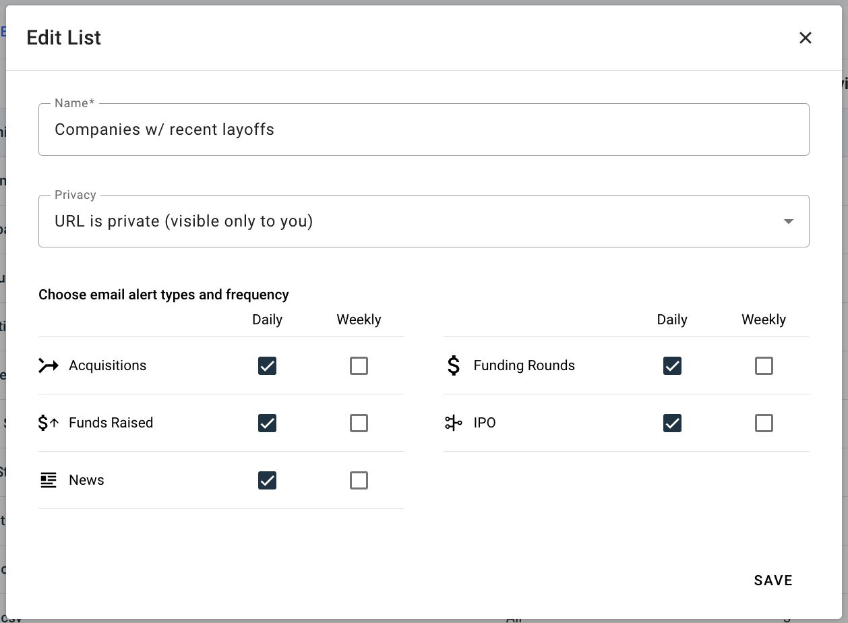Click the News article icon
This screenshot has height=623, width=848.
coord(47,480)
